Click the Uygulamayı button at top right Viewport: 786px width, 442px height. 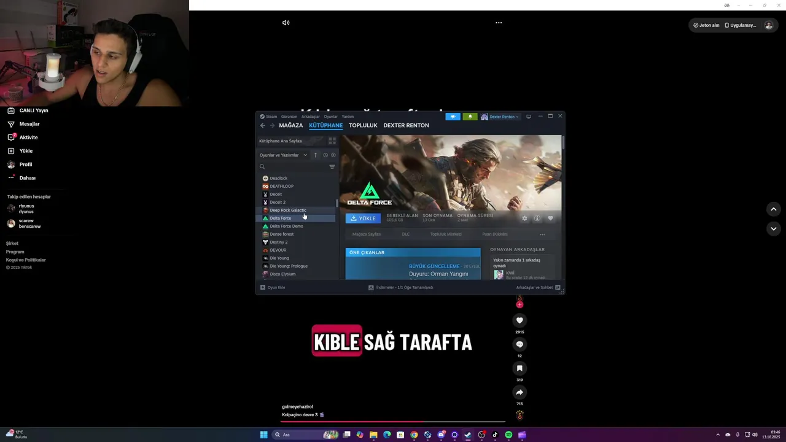(x=741, y=25)
